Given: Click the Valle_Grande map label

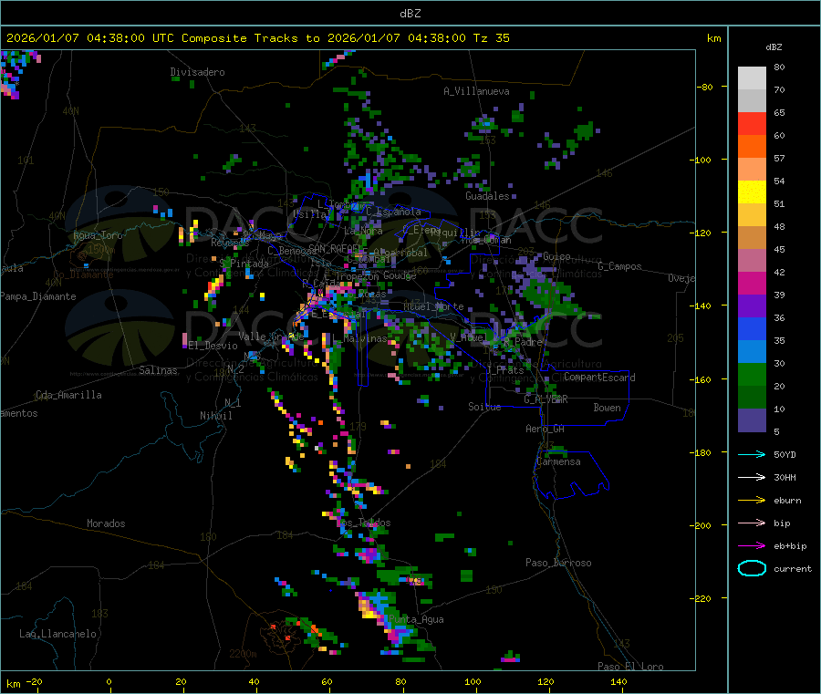Looking at the screenshot, I should pyautogui.click(x=271, y=336).
